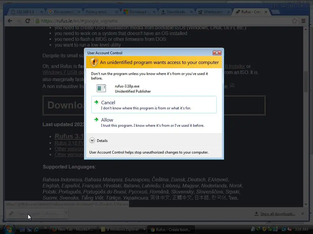Click Show Desktop in Quick Launch

point(22,229)
